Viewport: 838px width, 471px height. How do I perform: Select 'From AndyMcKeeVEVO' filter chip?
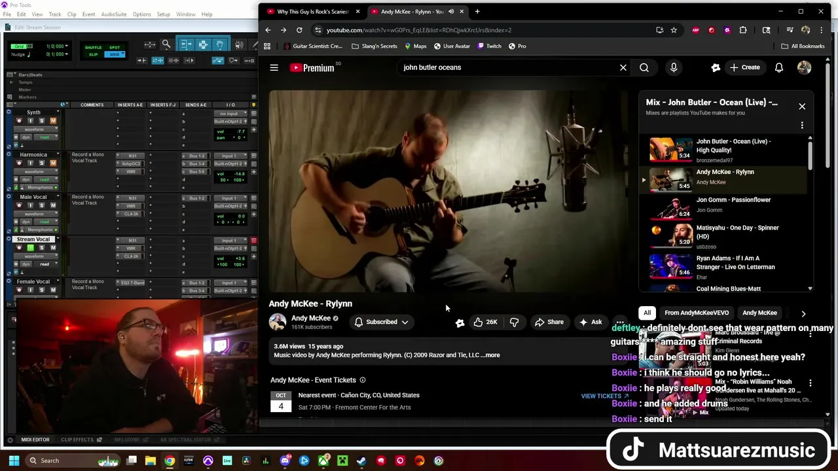point(697,313)
